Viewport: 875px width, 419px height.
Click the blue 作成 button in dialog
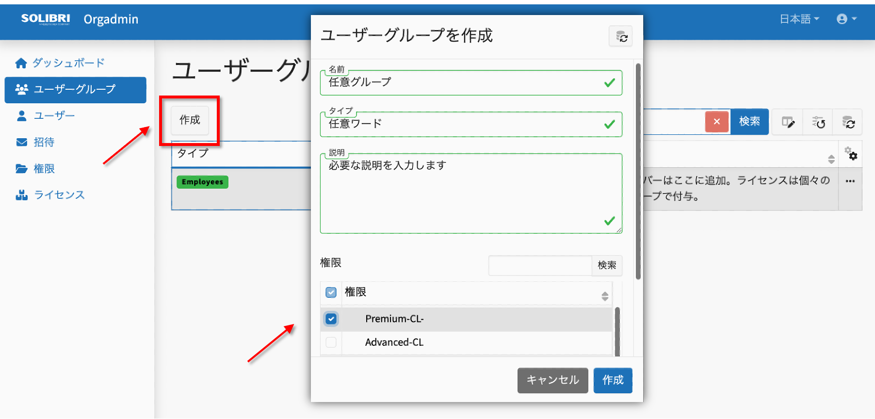(613, 380)
